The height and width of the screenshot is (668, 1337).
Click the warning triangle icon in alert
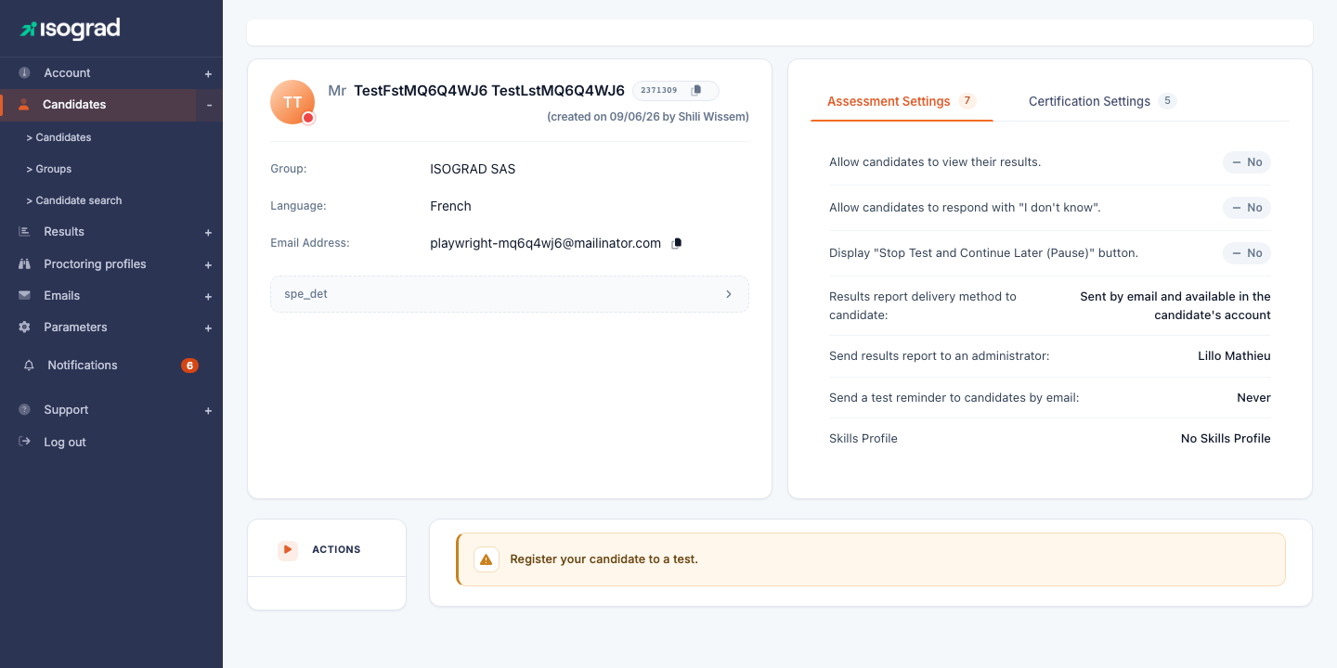[487, 559]
